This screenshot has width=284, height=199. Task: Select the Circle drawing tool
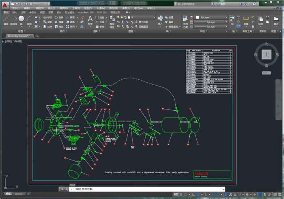tap(21, 20)
